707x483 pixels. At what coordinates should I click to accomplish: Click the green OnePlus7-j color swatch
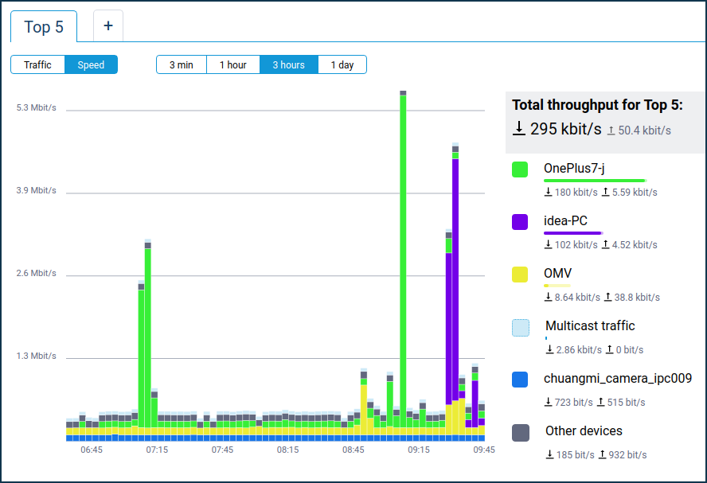coord(520,169)
